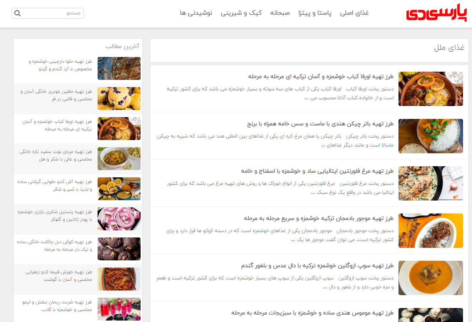This screenshot has width=472, height=322.
Task: Open the موموس هندی recipe title
Action: point(312,313)
